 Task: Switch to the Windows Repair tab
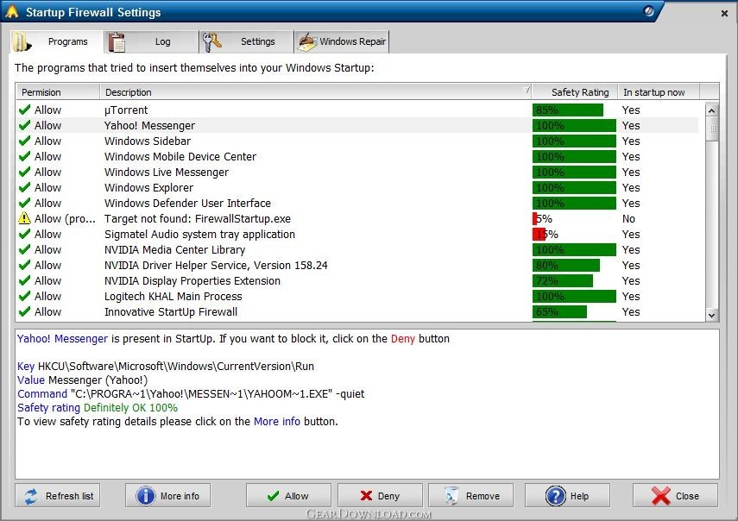(x=342, y=42)
